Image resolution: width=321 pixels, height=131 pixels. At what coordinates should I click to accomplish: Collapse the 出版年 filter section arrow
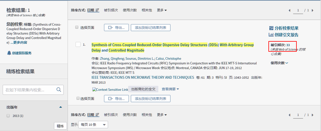[x=60, y=107]
